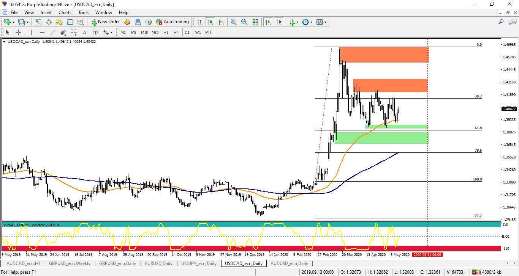Open the Tools menu

click(x=83, y=13)
